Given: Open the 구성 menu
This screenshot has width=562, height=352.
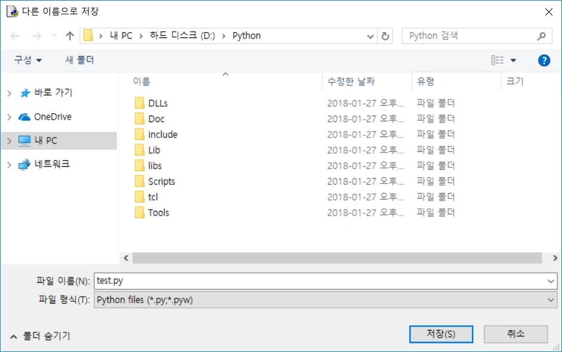Looking at the screenshot, I should tap(28, 60).
